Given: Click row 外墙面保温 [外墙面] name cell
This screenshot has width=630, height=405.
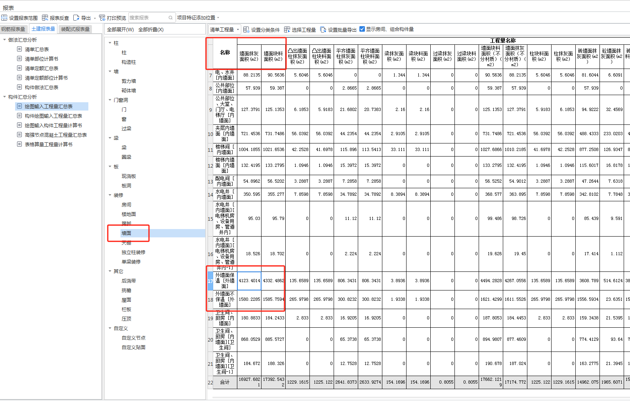Looking at the screenshot, I should pos(225,281).
